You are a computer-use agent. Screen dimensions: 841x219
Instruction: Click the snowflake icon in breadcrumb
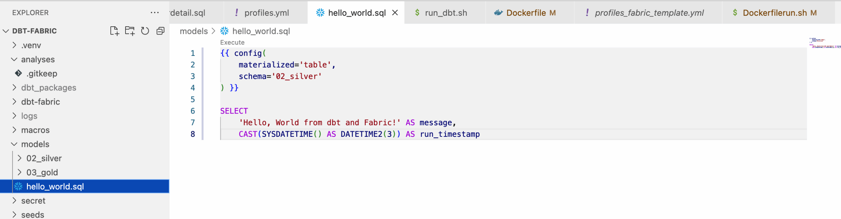224,31
